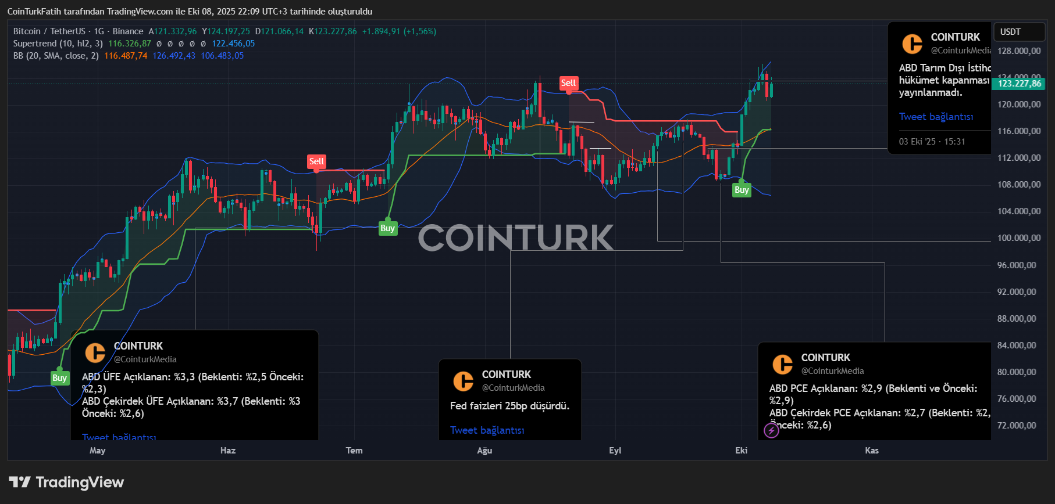Select the BB (20, SMA, close, 2) indicator legend

point(56,56)
